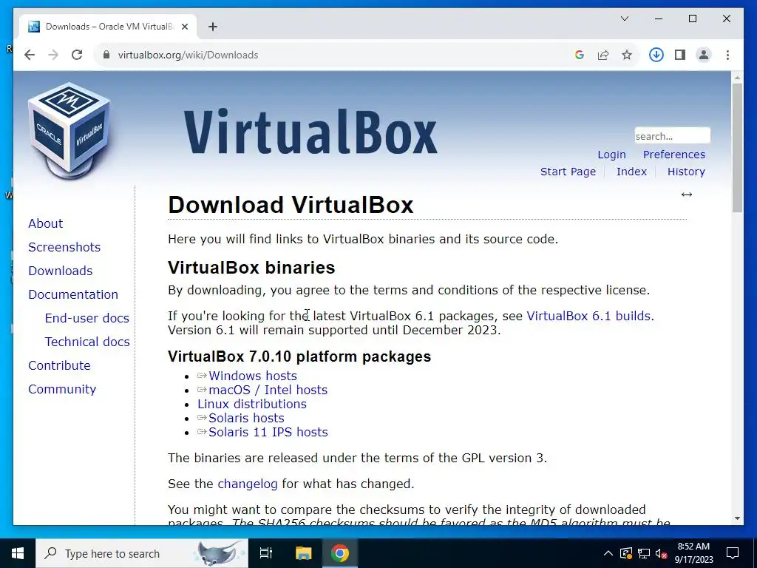Viewport: 757px width, 568px height.
Task: Click network icon in system tray
Action: [644, 553]
